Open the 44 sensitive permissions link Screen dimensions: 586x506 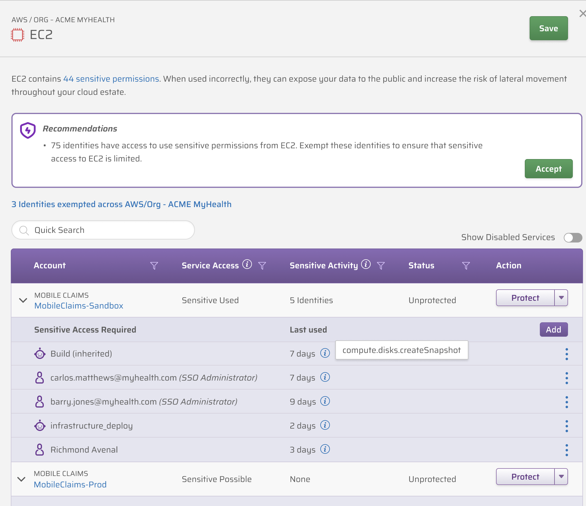111,79
